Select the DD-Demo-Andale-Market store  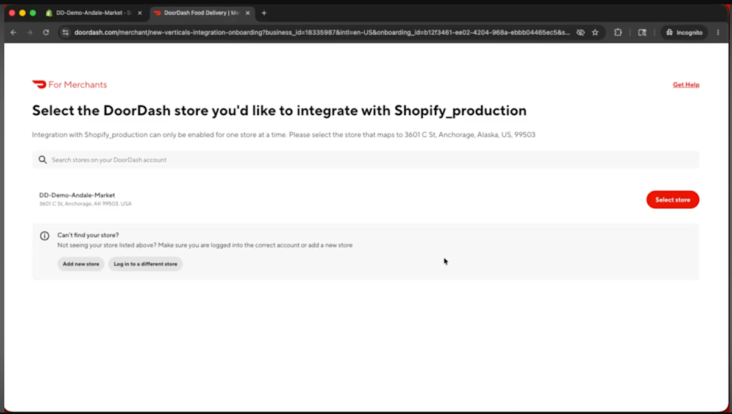click(672, 199)
